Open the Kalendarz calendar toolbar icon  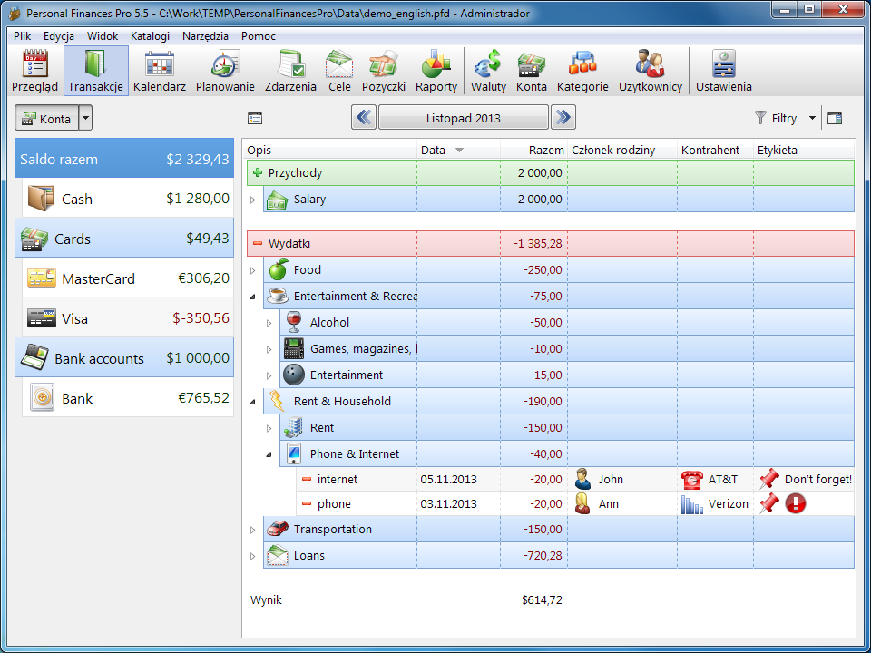pyautogui.click(x=160, y=72)
